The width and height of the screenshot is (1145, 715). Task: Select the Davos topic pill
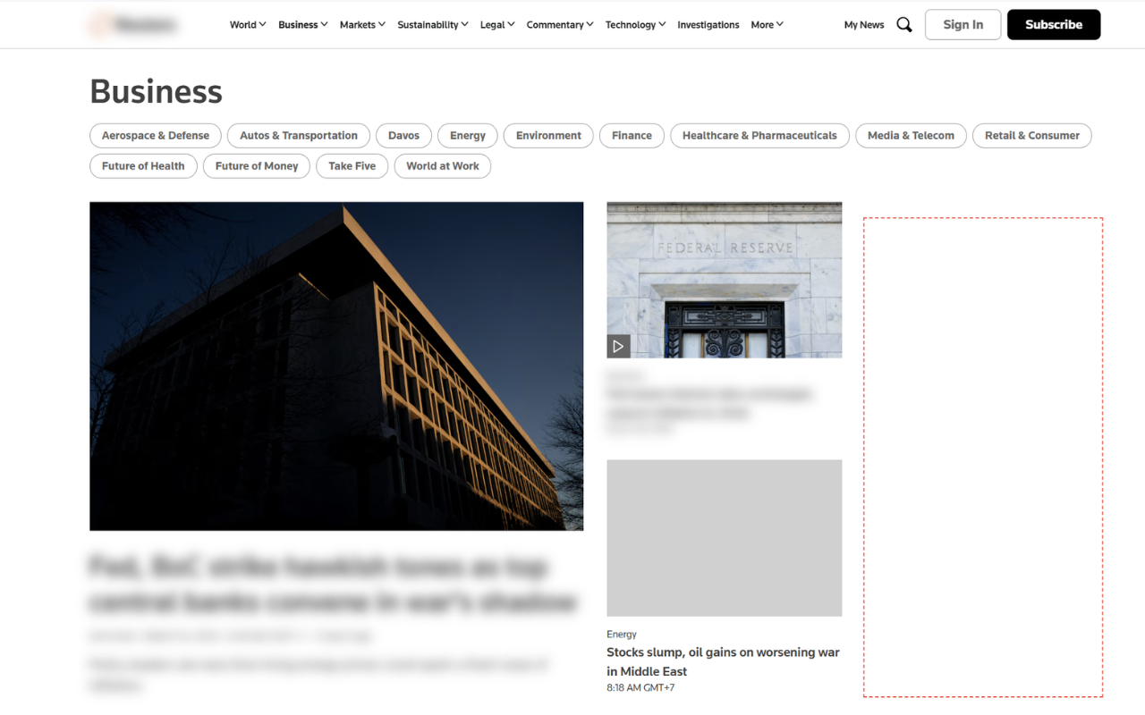pos(403,136)
